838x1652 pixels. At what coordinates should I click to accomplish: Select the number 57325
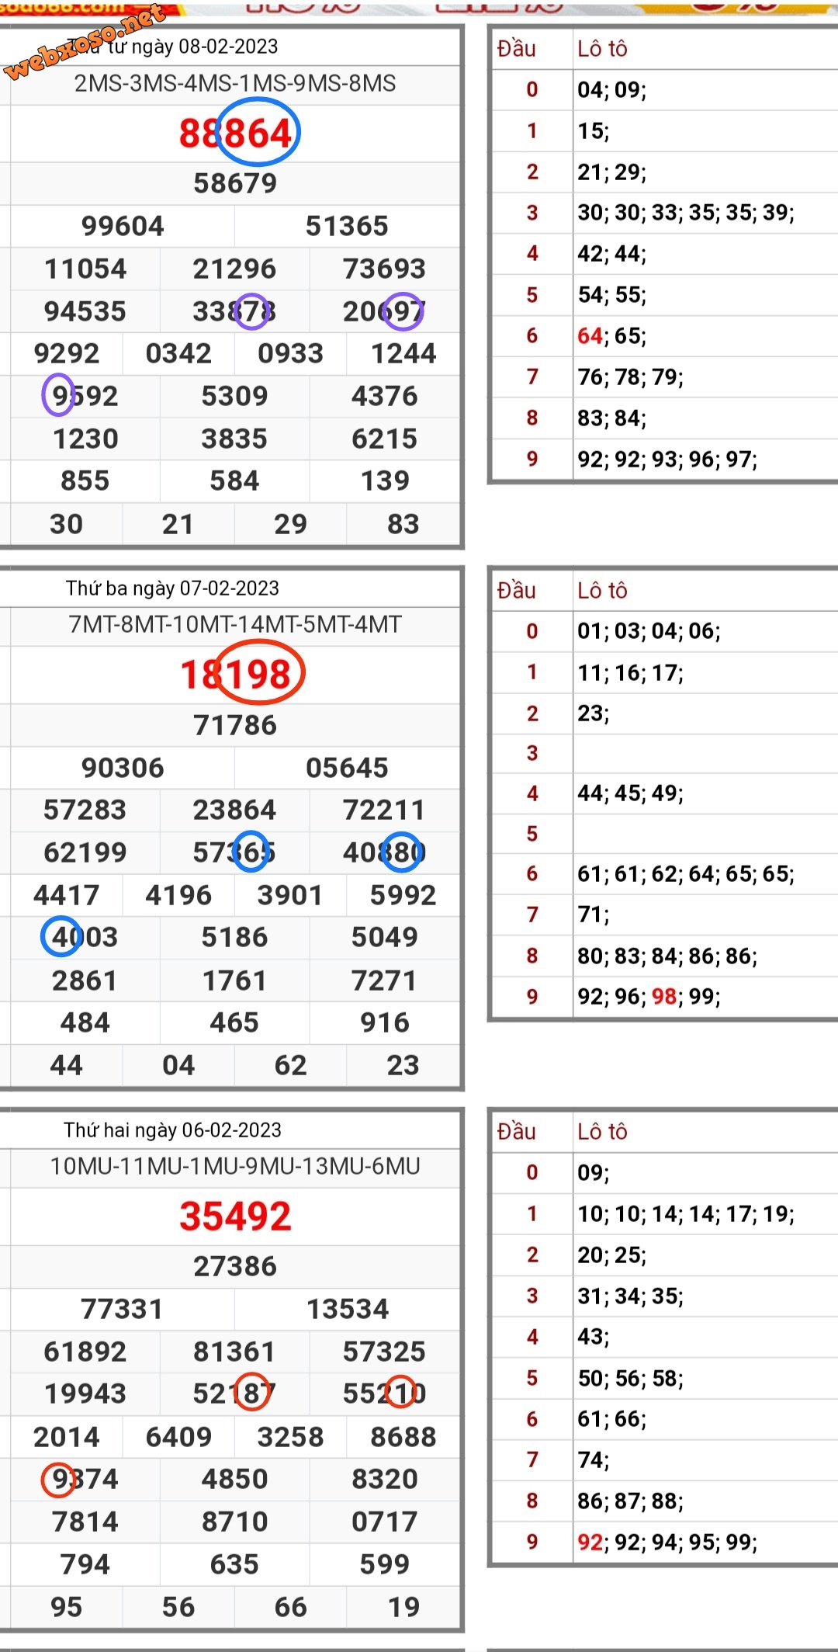coord(384,1352)
